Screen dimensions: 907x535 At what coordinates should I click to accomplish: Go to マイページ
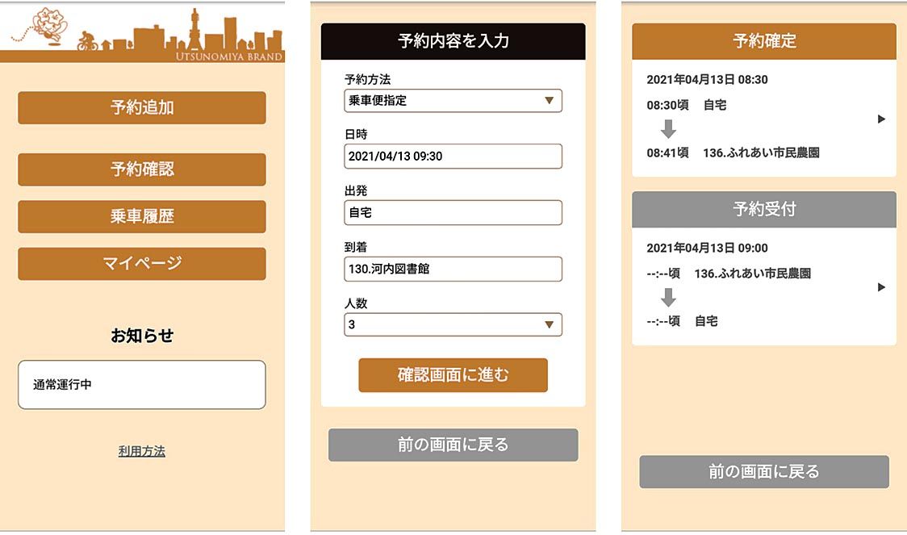(x=142, y=263)
